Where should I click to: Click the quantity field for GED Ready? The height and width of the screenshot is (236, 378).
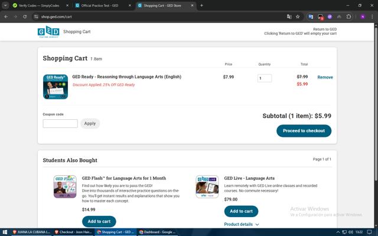[x=265, y=78]
